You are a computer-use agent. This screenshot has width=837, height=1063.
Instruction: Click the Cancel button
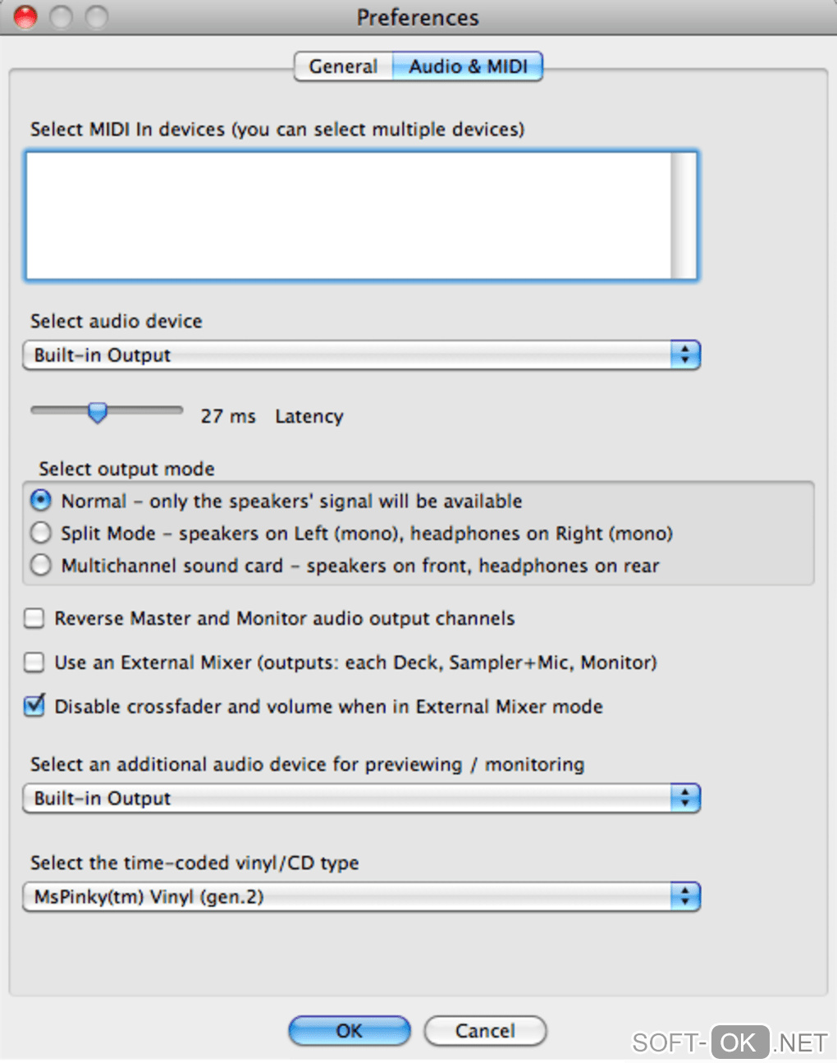click(x=485, y=1031)
